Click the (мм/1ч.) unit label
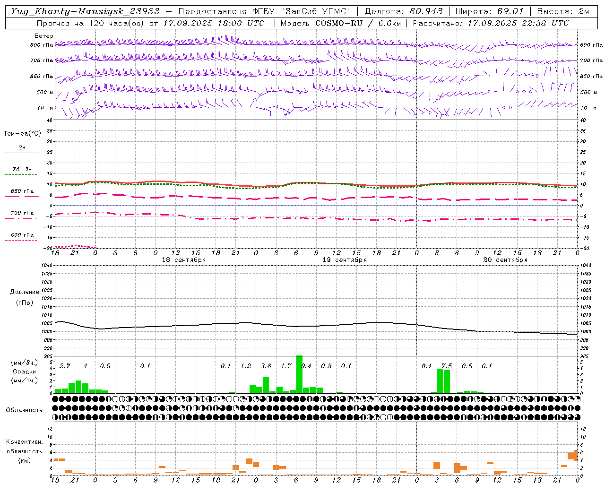This screenshot has width=605, height=484. pyautogui.click(x=24, y=380)
